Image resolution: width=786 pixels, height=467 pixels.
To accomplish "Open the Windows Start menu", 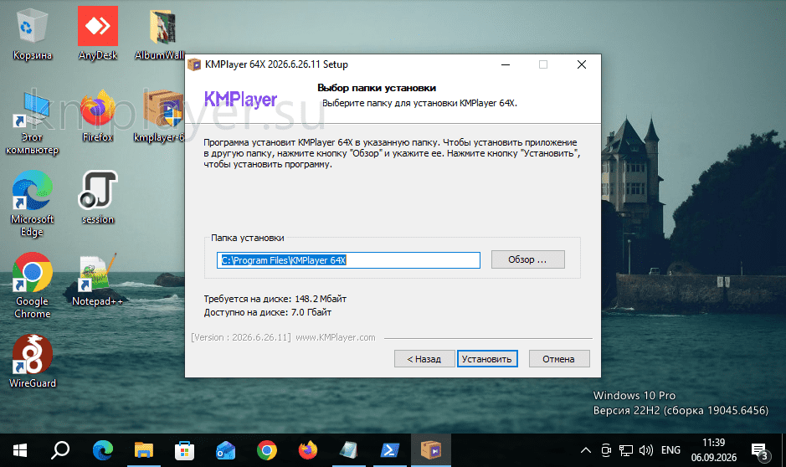I will (20, 450).
